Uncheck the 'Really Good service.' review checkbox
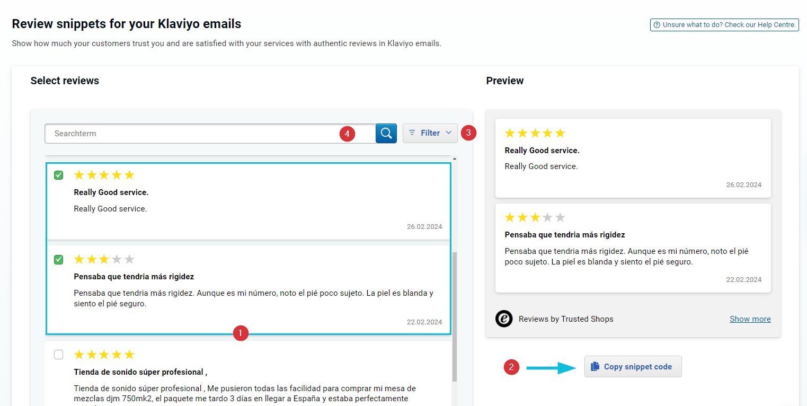 [x=59, y=175]
